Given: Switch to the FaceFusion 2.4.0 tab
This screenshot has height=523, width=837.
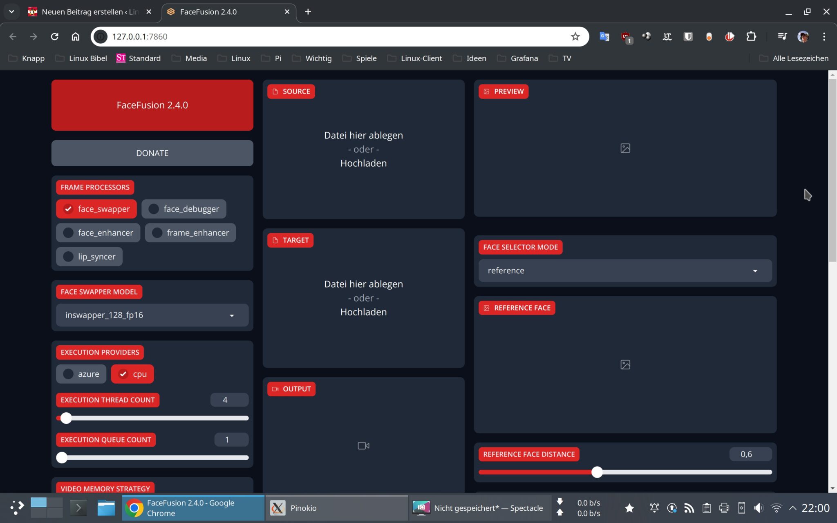Looking at the screenshot, I should tap(208, 12).
